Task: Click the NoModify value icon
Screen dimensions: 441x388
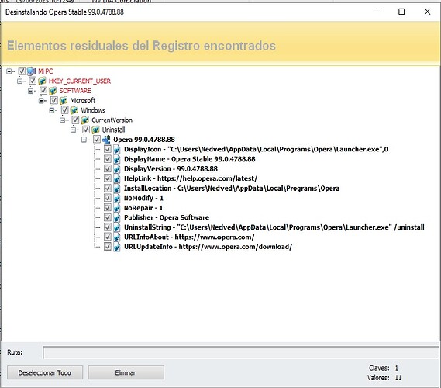Action: pos(117,198)
